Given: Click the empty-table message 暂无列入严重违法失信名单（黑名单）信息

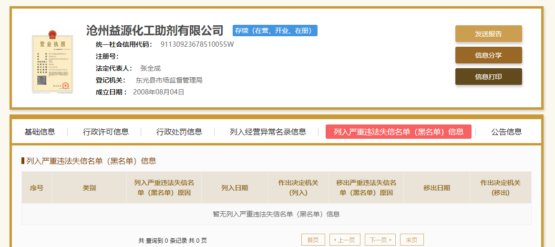Looking at the screenshot, I should [276, 214].
